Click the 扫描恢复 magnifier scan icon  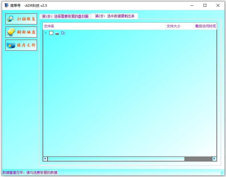tap(11, 19)
